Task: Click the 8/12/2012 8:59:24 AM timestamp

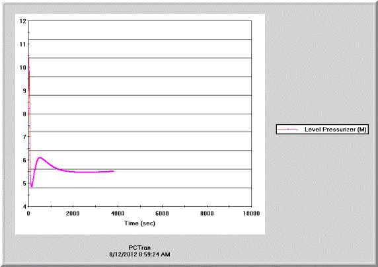Action: point(139,254)
